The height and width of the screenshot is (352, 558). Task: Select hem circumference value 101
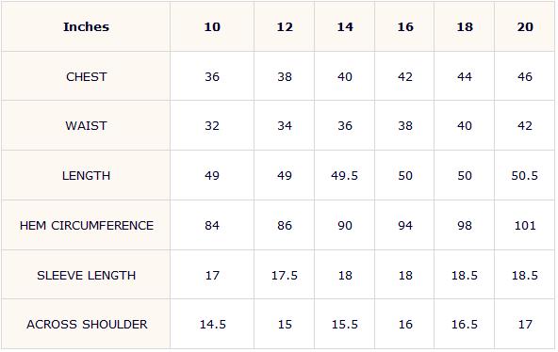pos(525,226)
